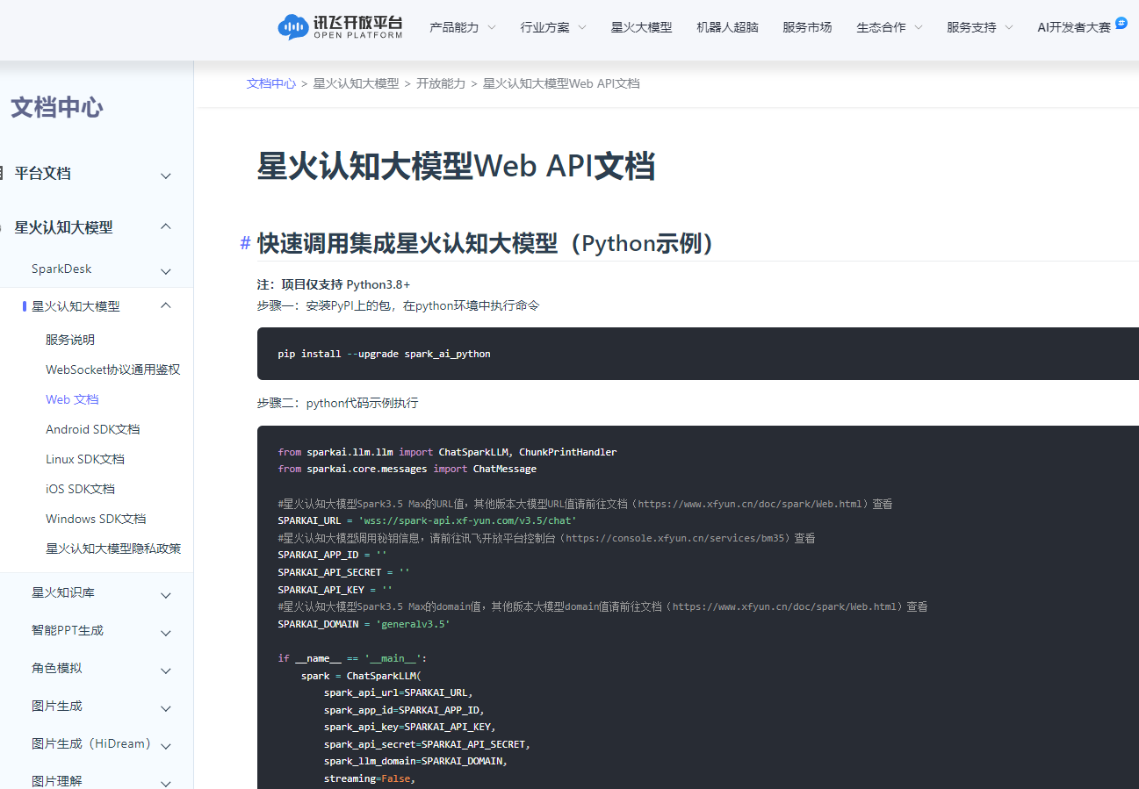Click the pip install --upgrade spark_ai_python code line
The width and height of the screenshot is (1139, 789).
(x=385, y=354)
